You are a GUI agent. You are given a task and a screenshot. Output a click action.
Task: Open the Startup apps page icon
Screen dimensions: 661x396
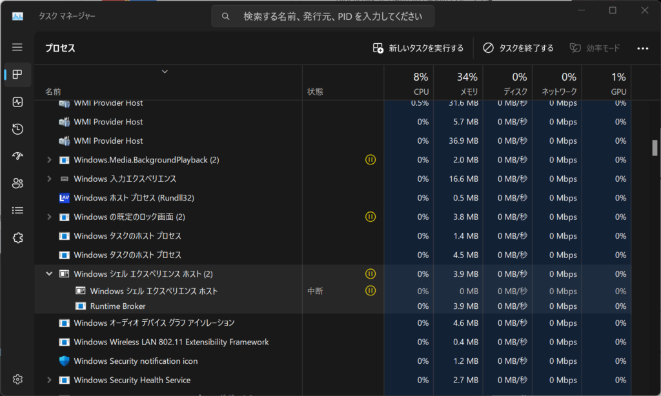tap(17, 156)
